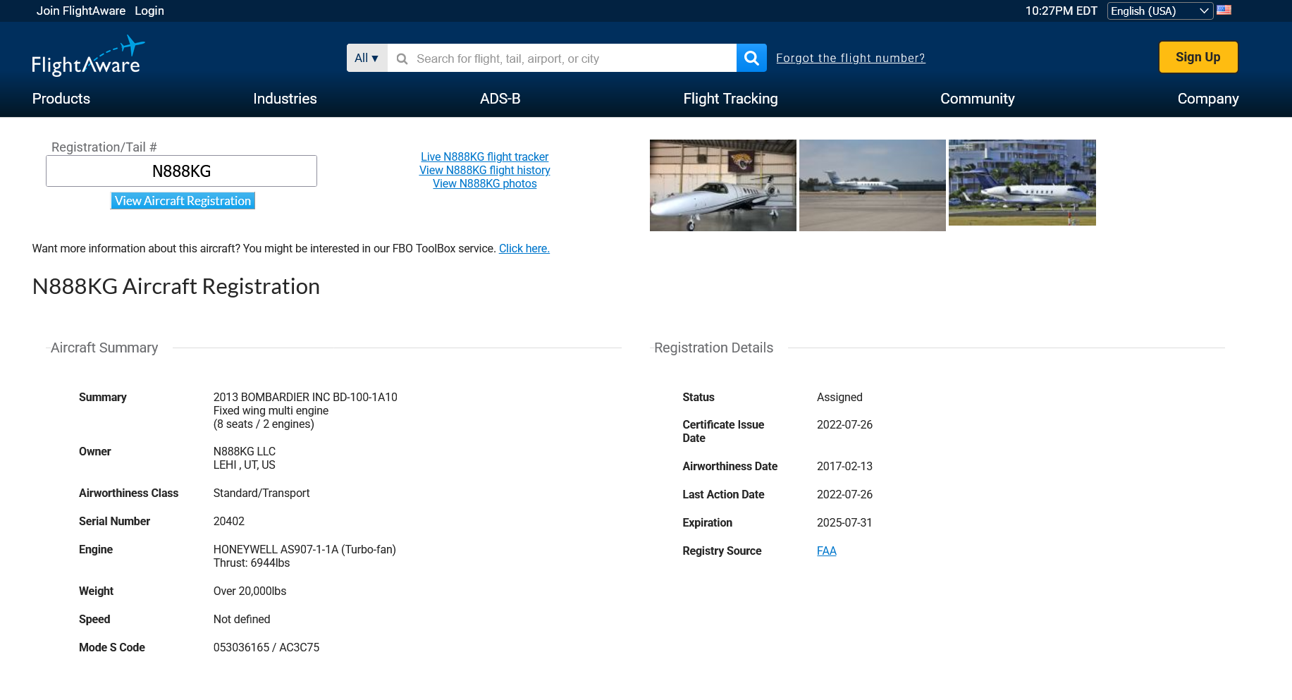This screenshot has width=1292, height=700.
Task: Click the airworthiness date 2017-02-13
Action: [844, 466]
